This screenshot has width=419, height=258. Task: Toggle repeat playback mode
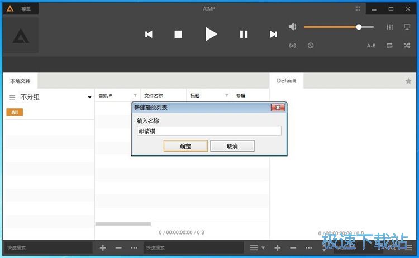389,46
